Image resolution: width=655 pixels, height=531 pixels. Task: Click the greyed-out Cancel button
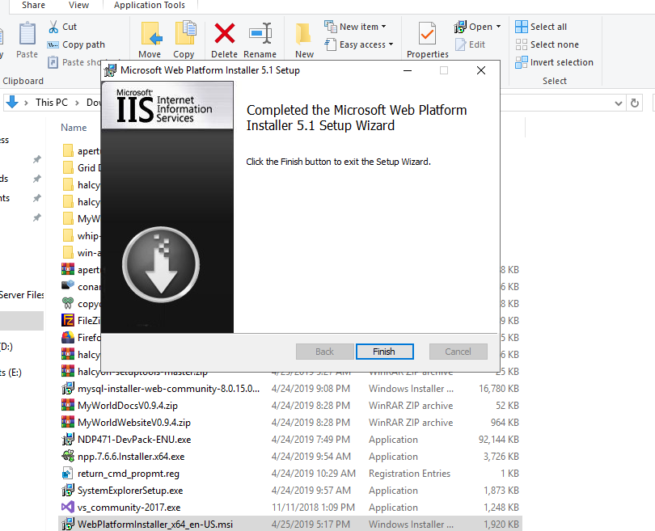(458, 352)
